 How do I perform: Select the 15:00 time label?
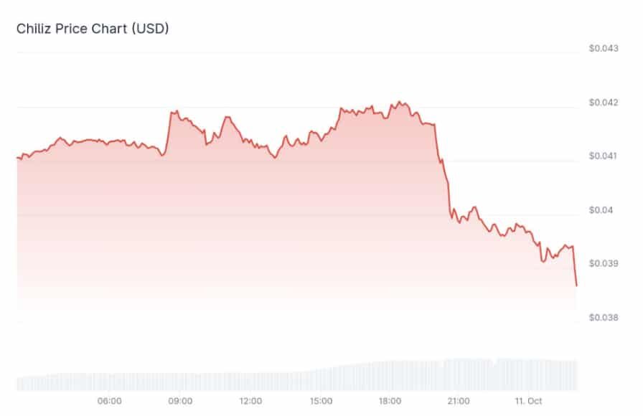(x=320, y=401)
